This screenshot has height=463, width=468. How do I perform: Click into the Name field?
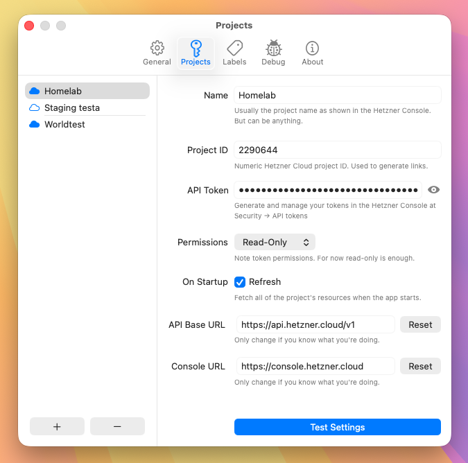point(338,95)
